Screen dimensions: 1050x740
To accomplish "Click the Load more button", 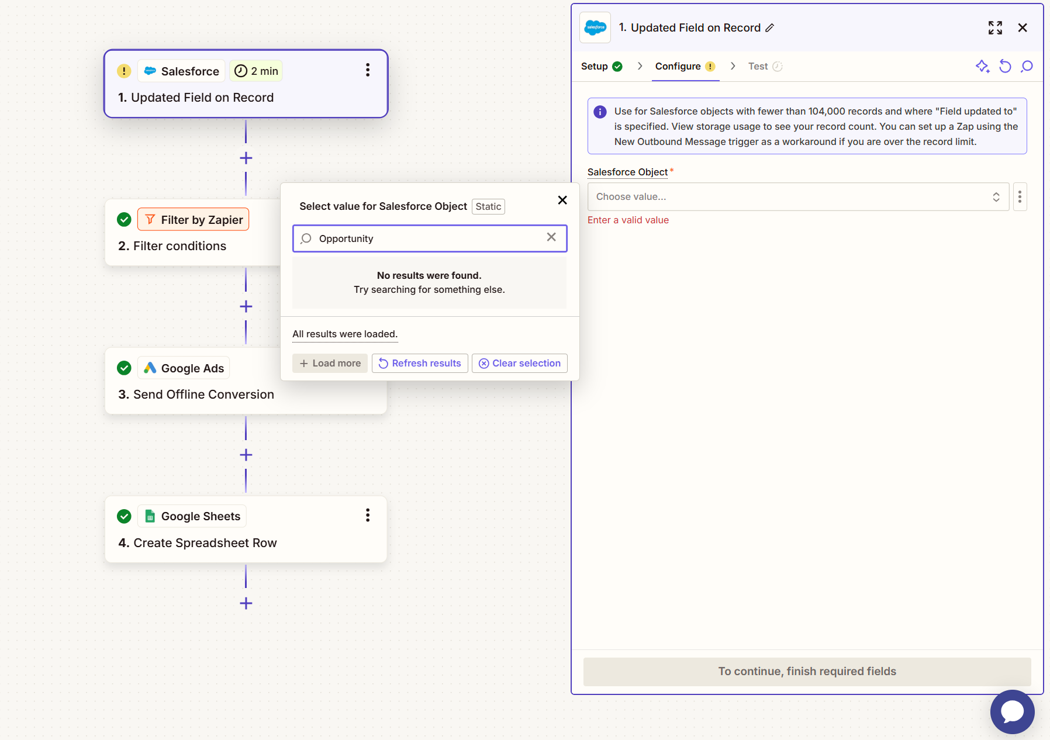I will pos(330,363).
